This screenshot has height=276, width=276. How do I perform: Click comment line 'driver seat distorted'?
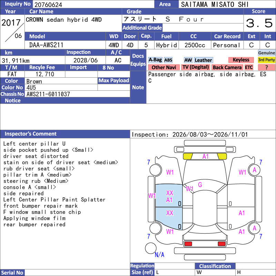(x=36, y=156)
